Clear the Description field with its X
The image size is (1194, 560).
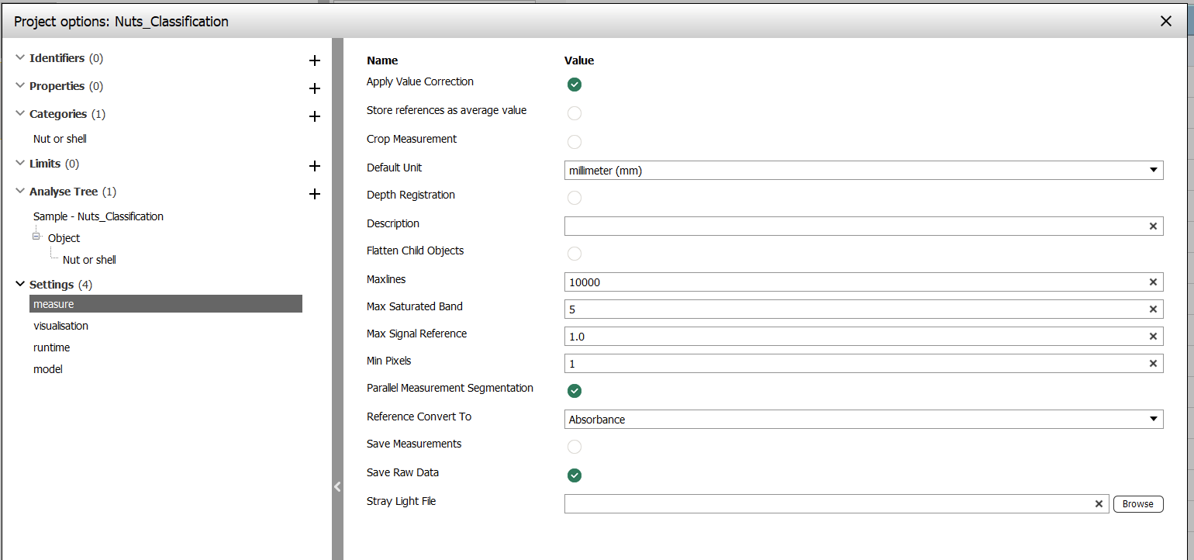(1153, 226)
